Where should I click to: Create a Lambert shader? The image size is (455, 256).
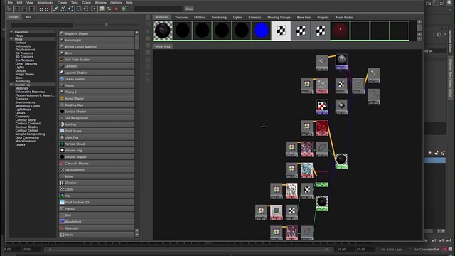pos(97,66)
